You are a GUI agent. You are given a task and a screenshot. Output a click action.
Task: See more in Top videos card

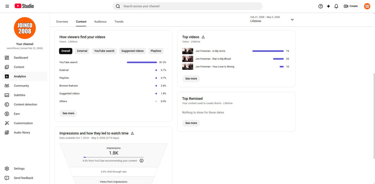(x=191, y=79)
